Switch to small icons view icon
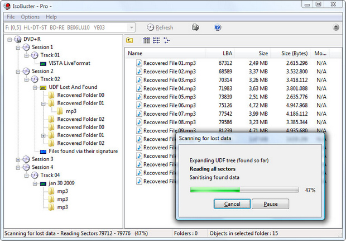 (167, 40)
